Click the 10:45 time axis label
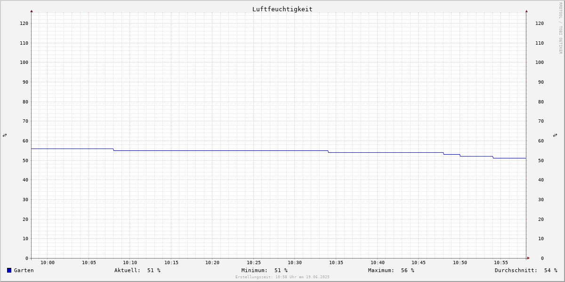Viewport: 565px width, 282px height. click(419, 263)
